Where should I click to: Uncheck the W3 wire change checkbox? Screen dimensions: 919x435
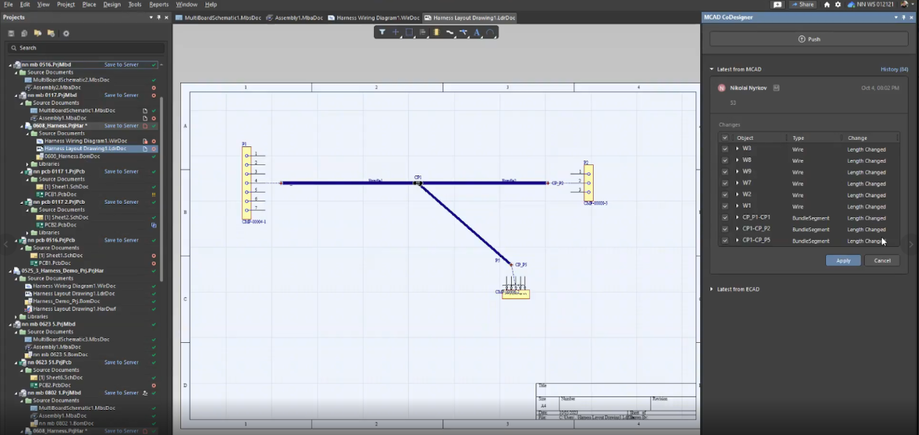(x=724, y=149)
